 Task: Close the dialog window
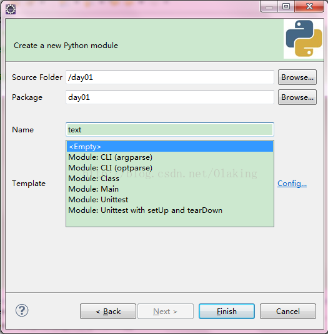point(309,6)
